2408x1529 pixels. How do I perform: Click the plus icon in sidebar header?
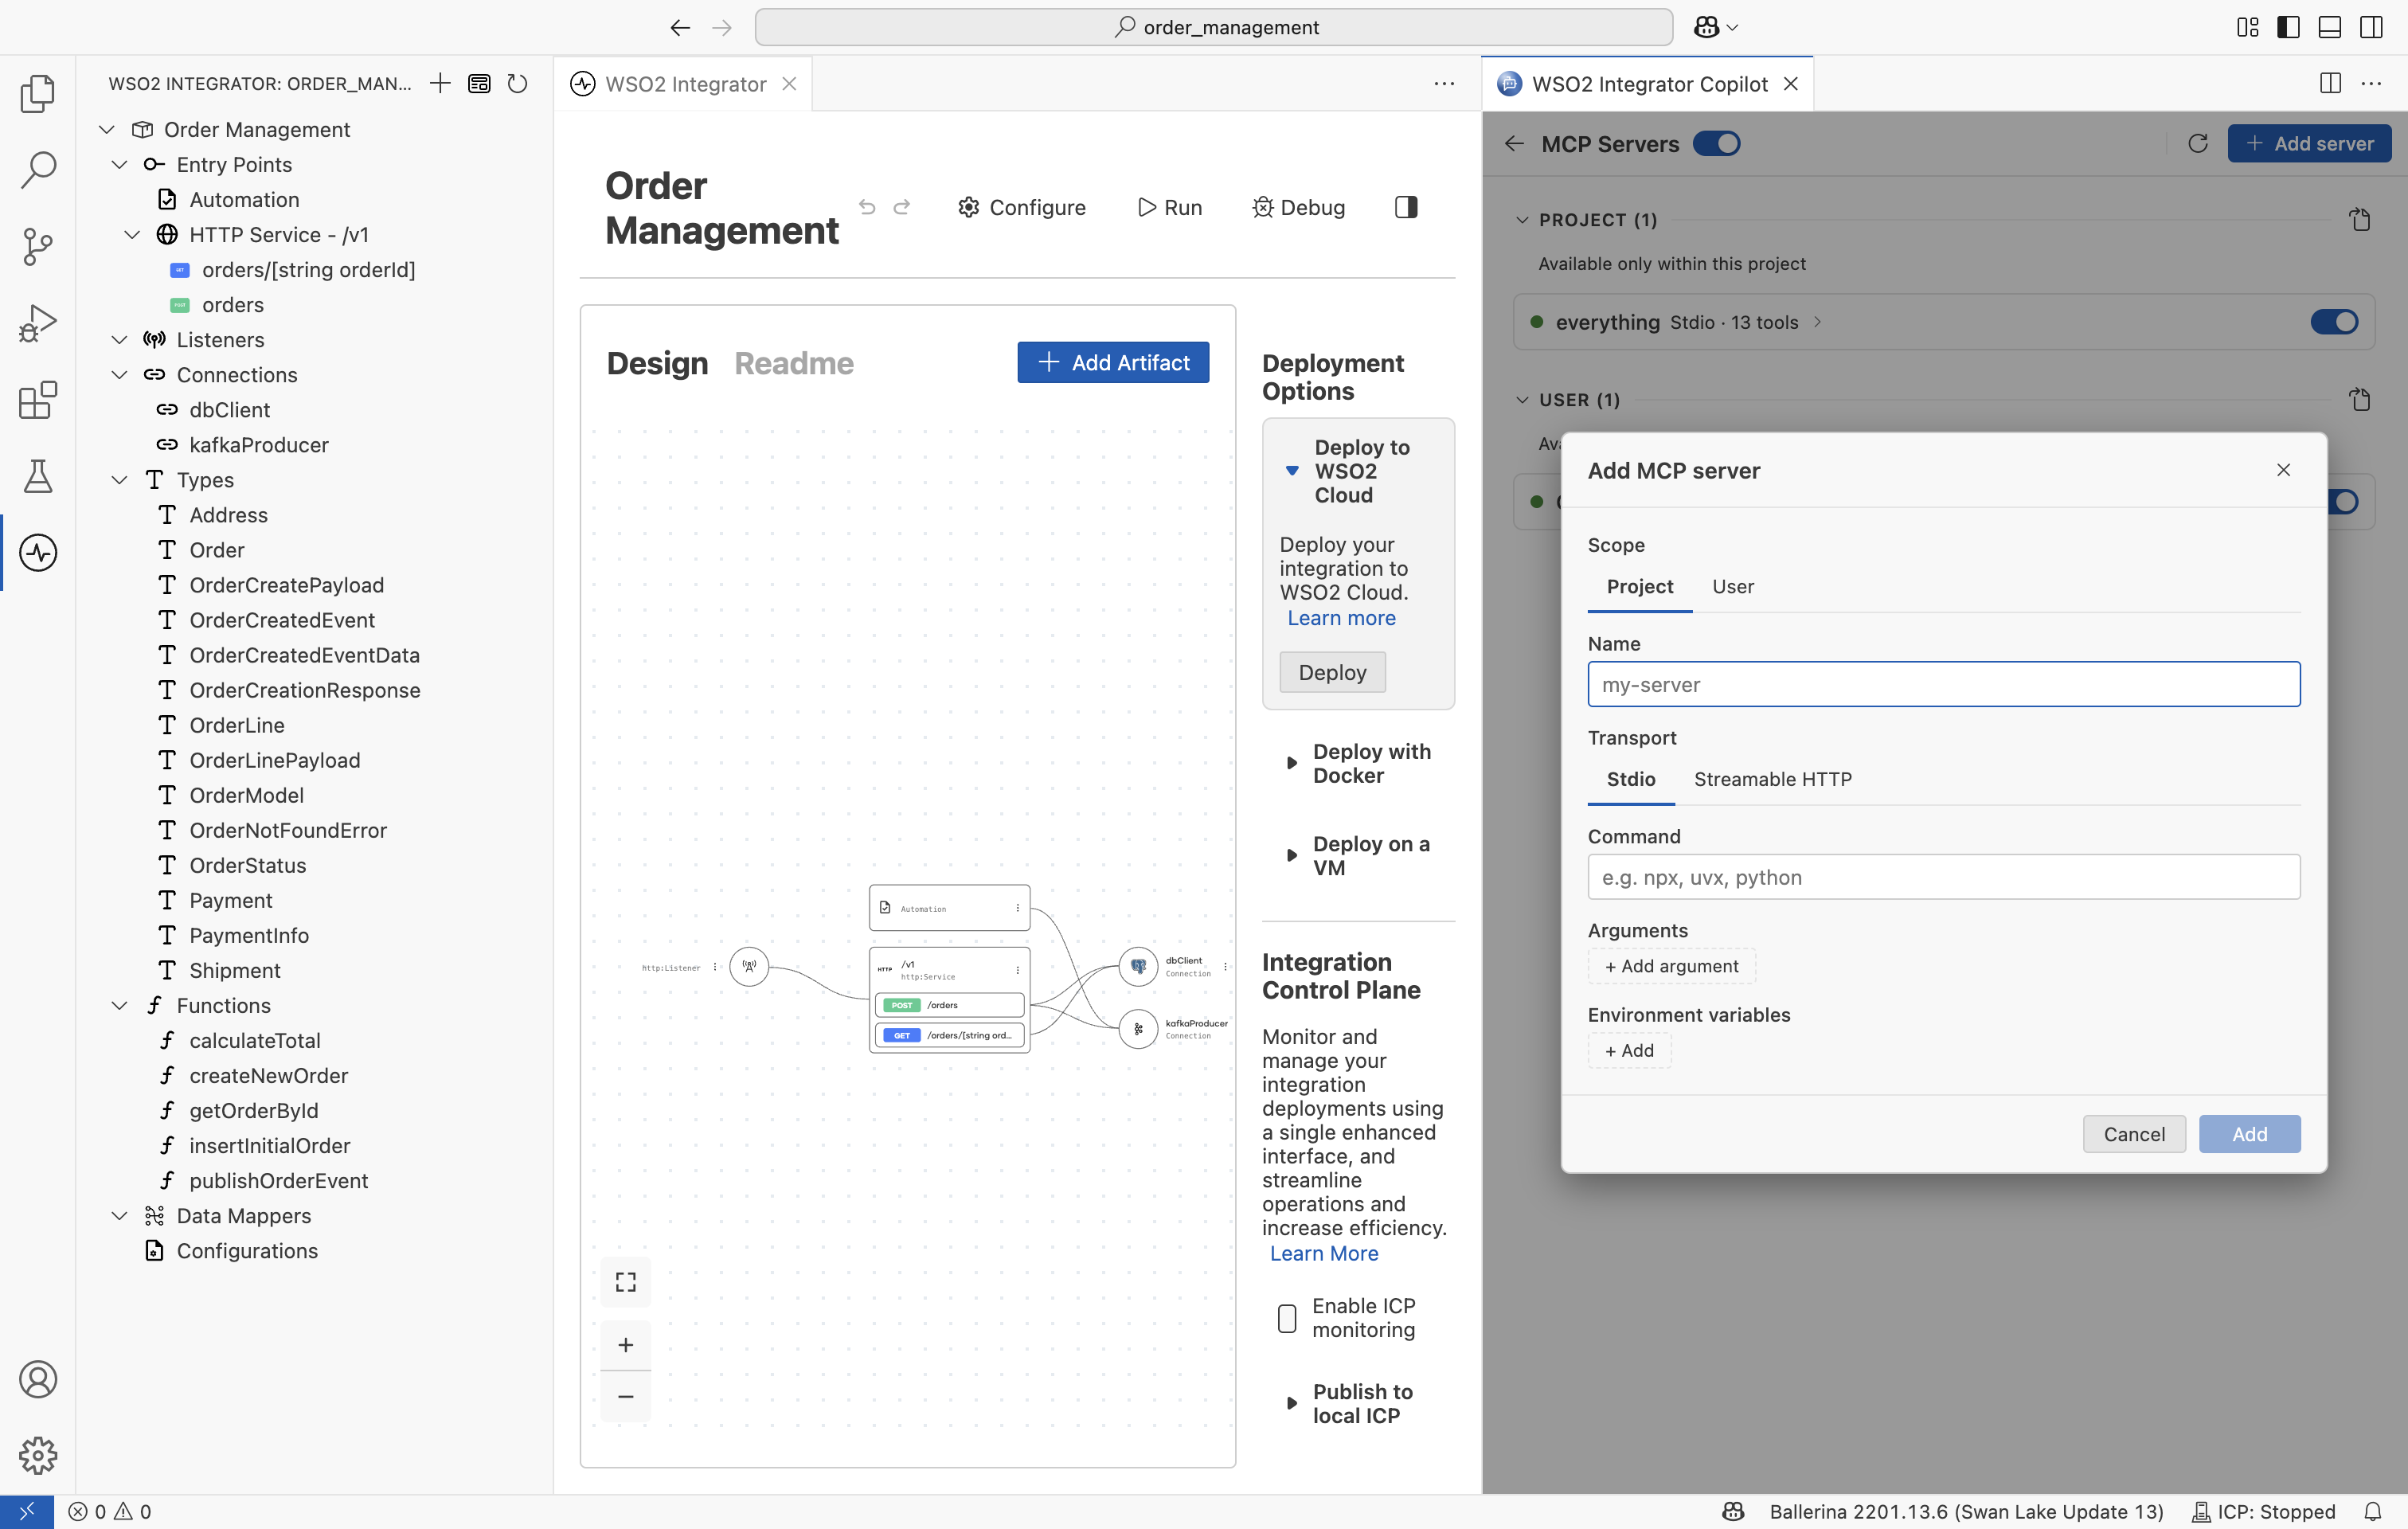click(x=440, y=83)
